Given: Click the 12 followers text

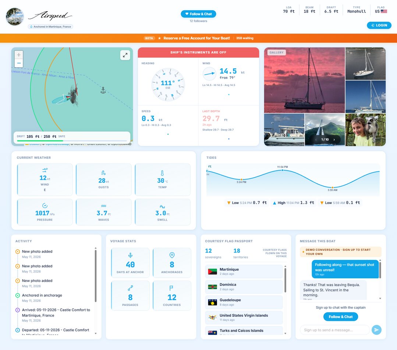Looking at the screenshot, I should (199, 21).
